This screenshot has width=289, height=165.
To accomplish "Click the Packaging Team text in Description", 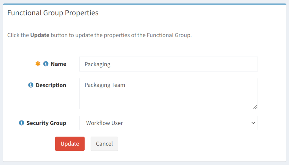I will click(x=104, y=85).
